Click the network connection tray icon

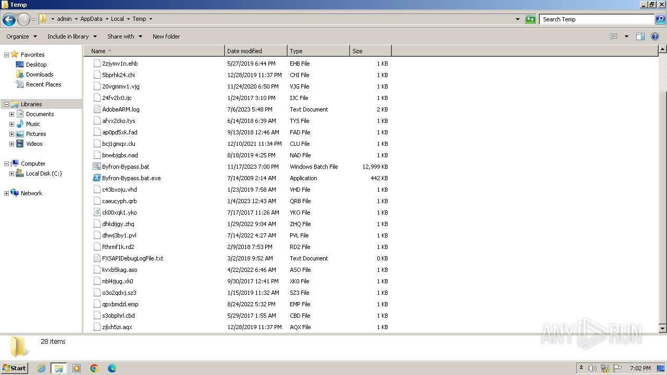point(605,368)
